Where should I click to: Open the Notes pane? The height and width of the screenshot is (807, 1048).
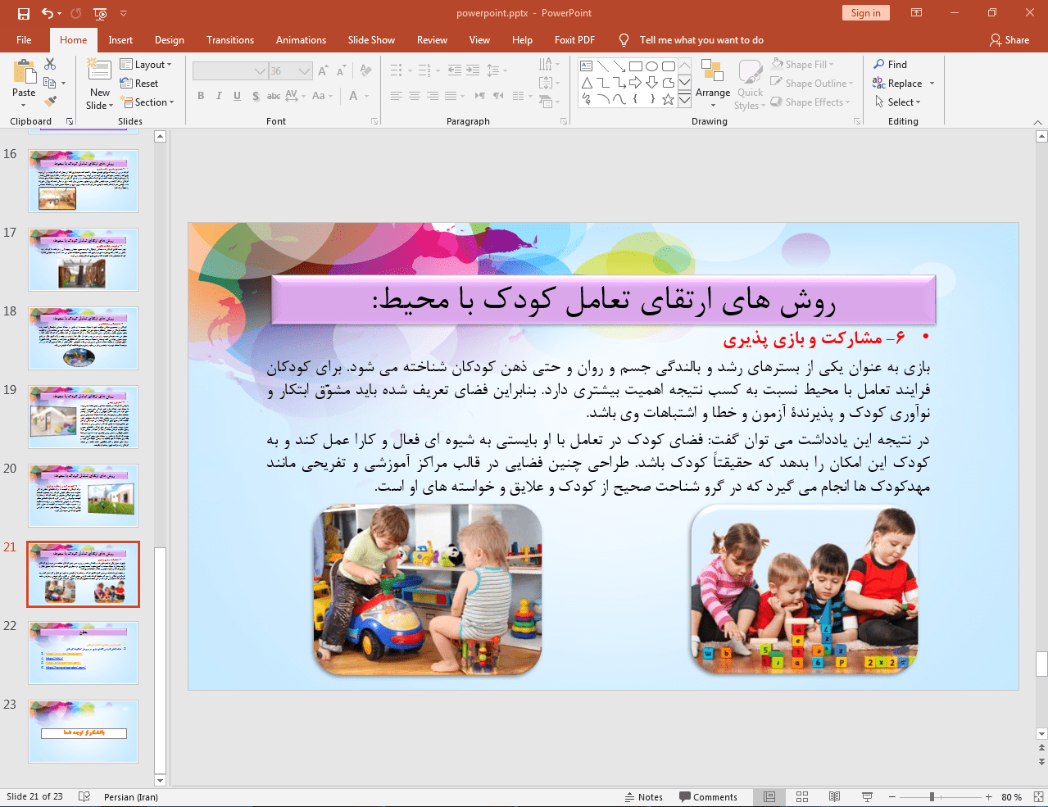point(644,797)
